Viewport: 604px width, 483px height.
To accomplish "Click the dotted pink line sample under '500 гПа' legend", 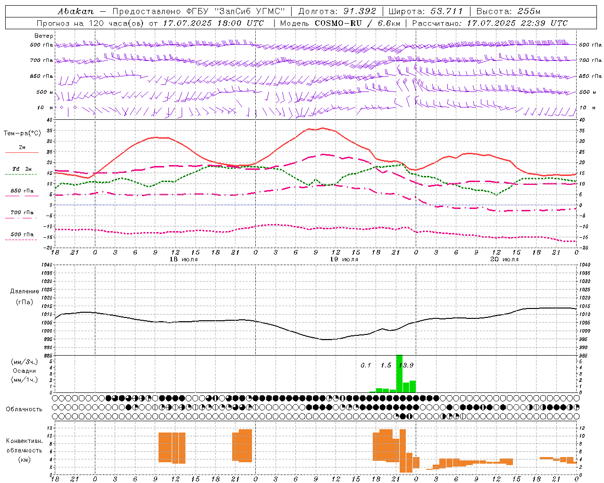I will [x=21, y=240].
